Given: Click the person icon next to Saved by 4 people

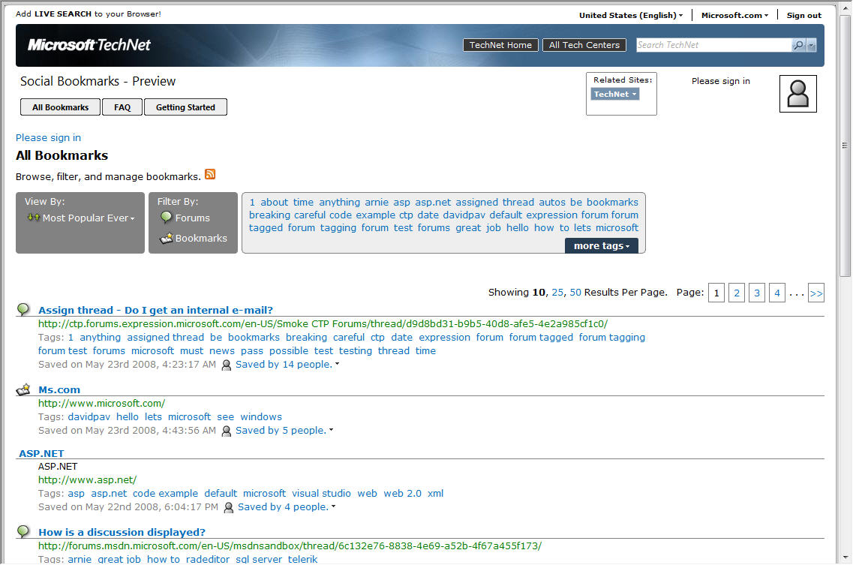Looking at the screenshot, I should click(229, 507).
